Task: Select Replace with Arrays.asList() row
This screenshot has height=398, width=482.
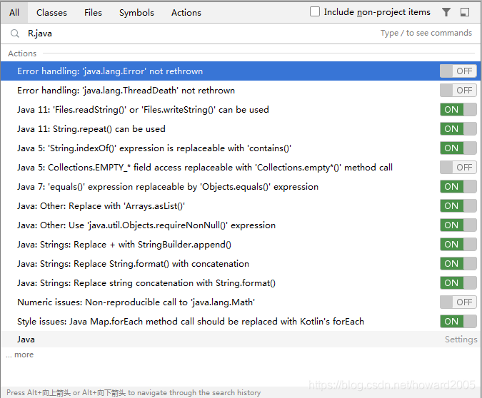Action: tap(241, 205)
